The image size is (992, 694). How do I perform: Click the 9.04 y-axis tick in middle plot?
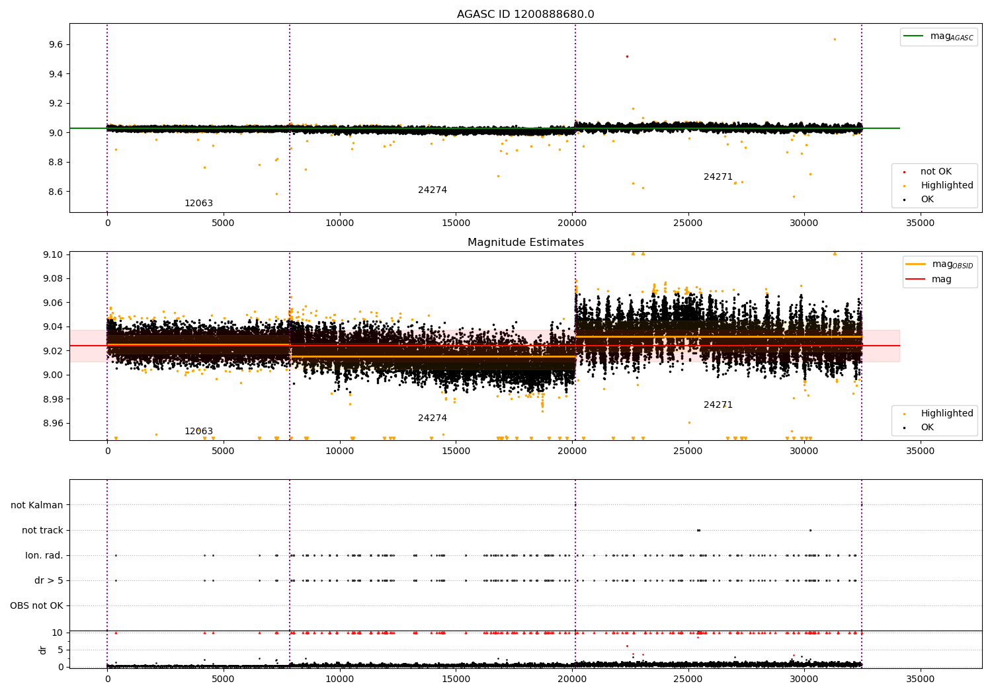click(x=53, y=327)
